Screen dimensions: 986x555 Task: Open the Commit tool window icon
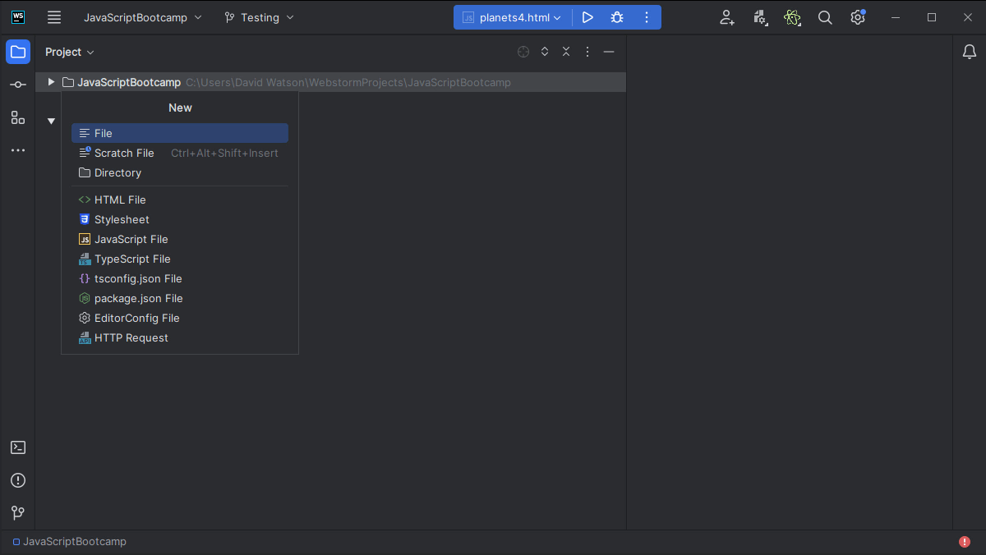pyautogui.click(x=18, y=85)
